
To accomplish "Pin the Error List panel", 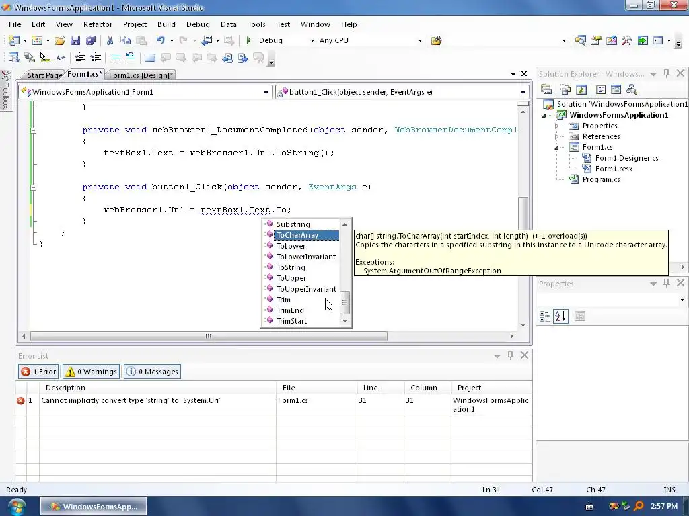I will click(x=510, y=355).
